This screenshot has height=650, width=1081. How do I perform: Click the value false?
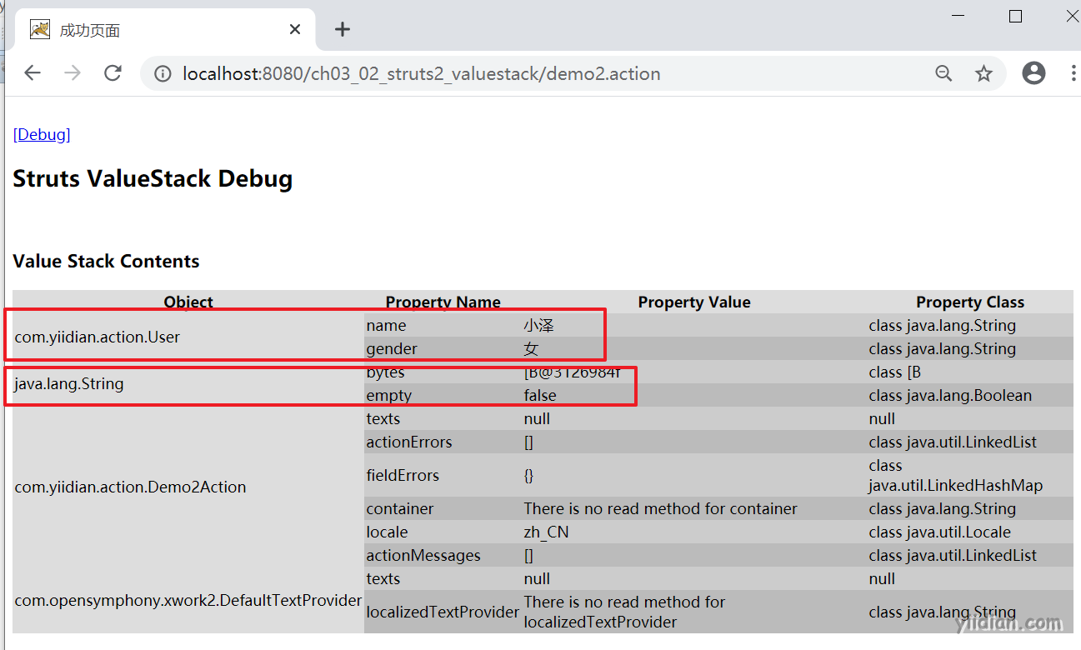point(540,395)
